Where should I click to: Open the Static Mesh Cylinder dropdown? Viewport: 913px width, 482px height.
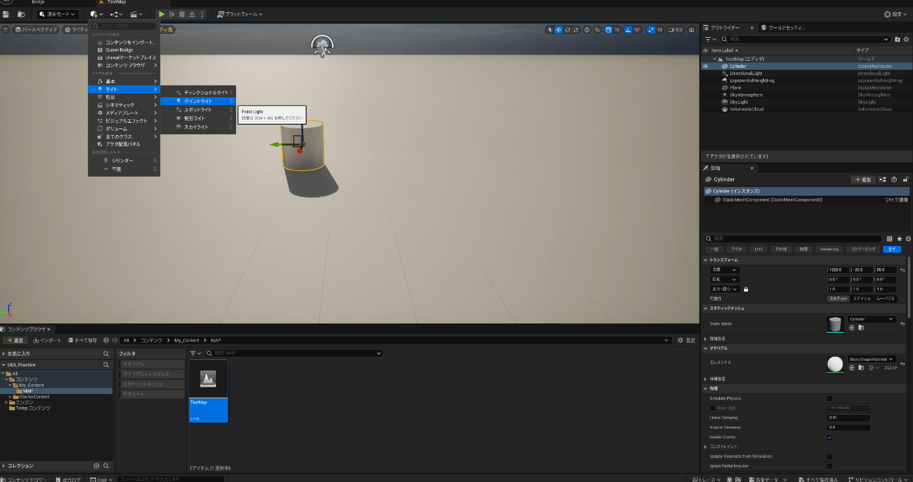[x=872, y=319]
